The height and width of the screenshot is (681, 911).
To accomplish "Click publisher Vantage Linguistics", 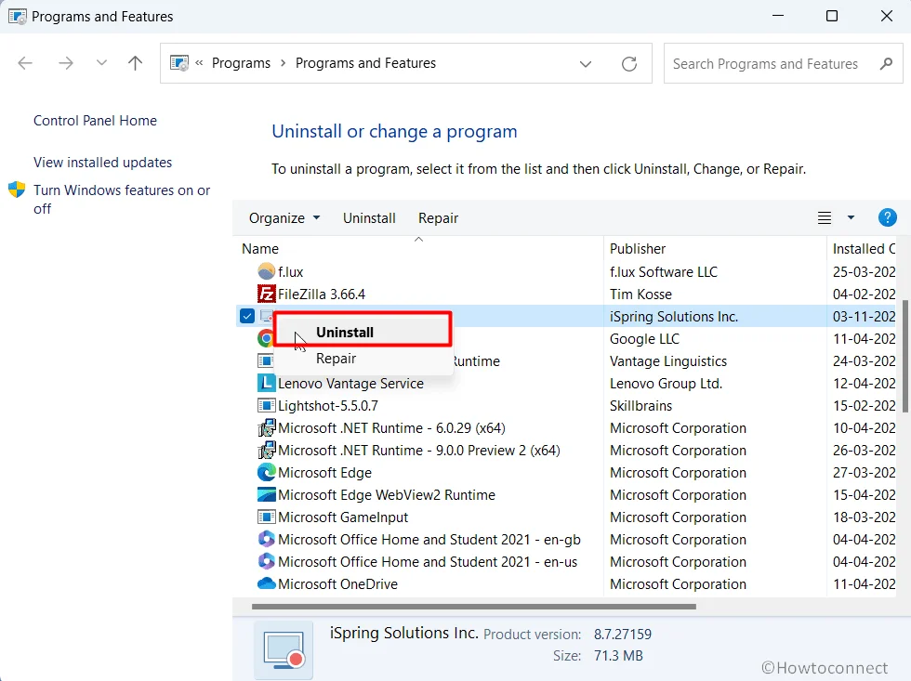I will [668, 360].
